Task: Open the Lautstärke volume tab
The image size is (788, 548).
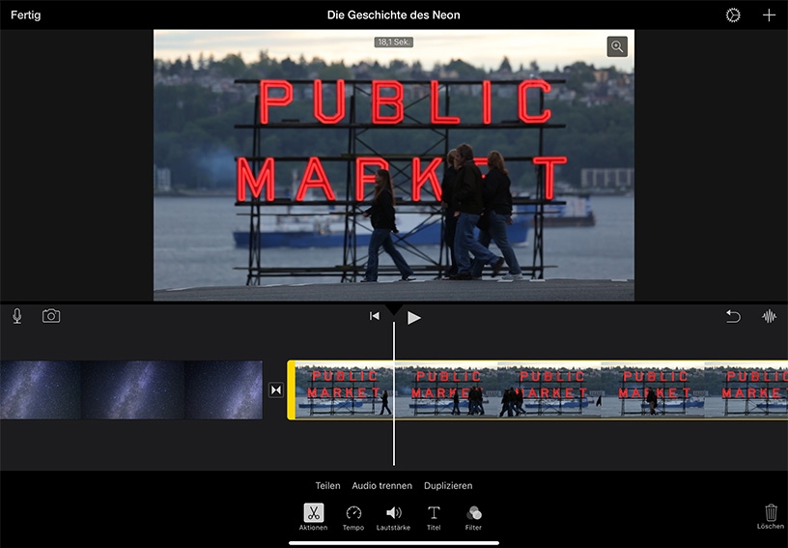Action: (393, 517)
